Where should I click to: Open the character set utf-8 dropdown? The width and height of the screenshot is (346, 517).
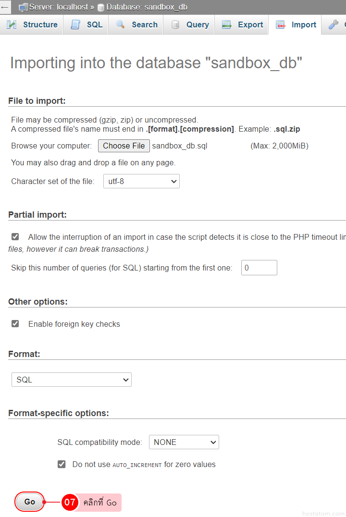141,181
